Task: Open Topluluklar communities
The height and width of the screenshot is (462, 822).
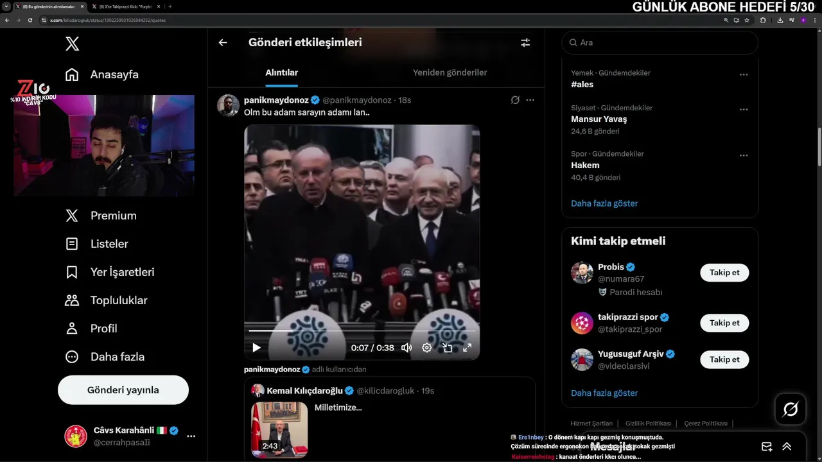Action: pyautogui.click(x=106, y=300)
